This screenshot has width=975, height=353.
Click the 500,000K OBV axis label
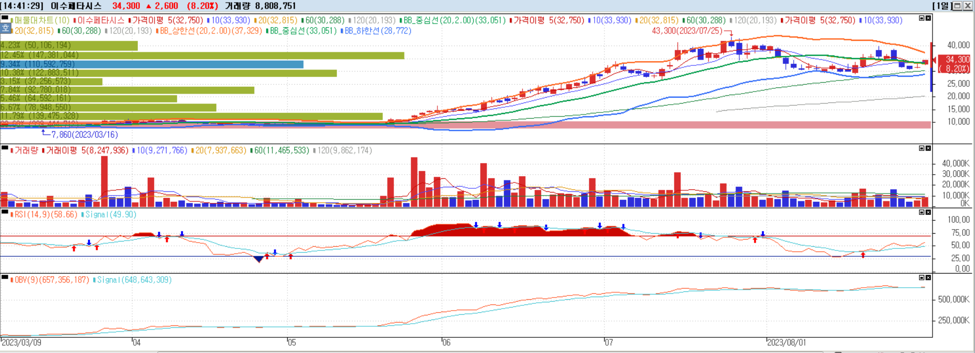pos(954,300)
